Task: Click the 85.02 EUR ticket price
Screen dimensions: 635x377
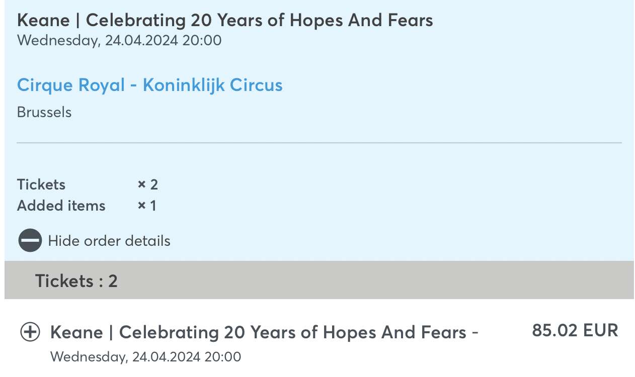Action: click(575, 330)
